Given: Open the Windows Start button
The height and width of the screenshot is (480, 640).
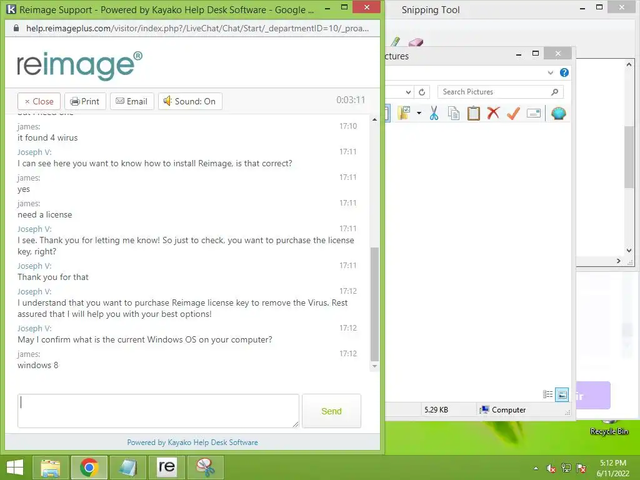Looking at the screenshot, I should [15, 467].
